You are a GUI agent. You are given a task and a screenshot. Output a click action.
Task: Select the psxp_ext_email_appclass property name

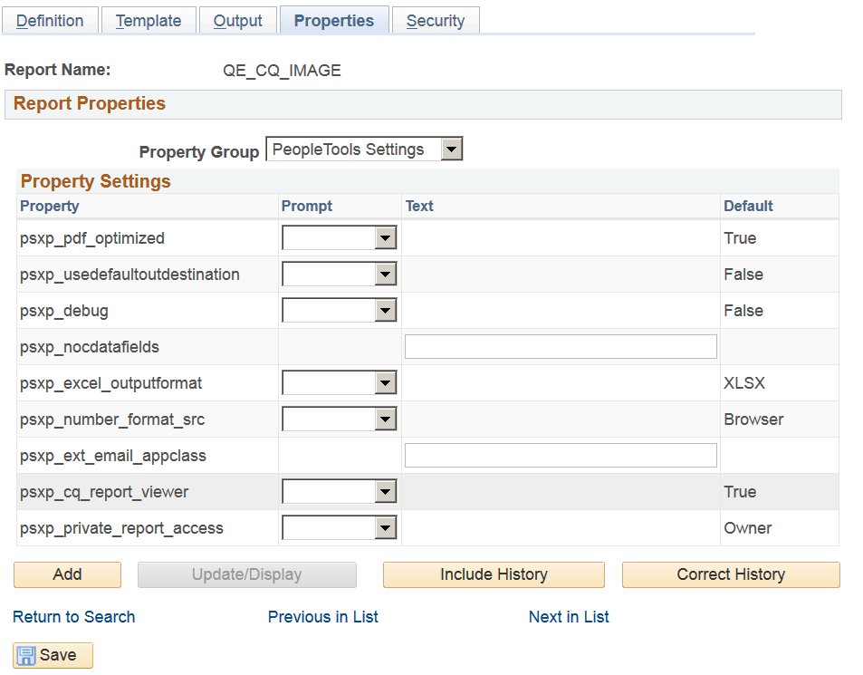(113, 456)
